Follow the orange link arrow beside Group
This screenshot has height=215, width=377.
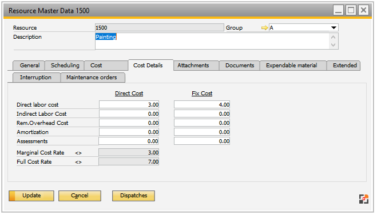pyautogui.click(x=264, y=28)
